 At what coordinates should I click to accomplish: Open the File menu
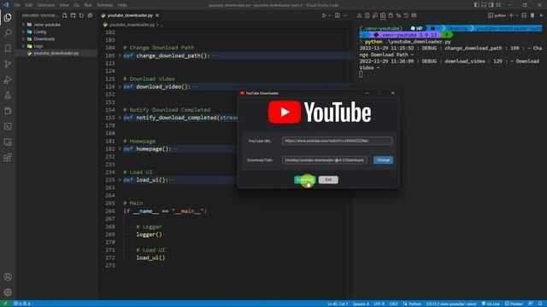[x=17, y=5]
